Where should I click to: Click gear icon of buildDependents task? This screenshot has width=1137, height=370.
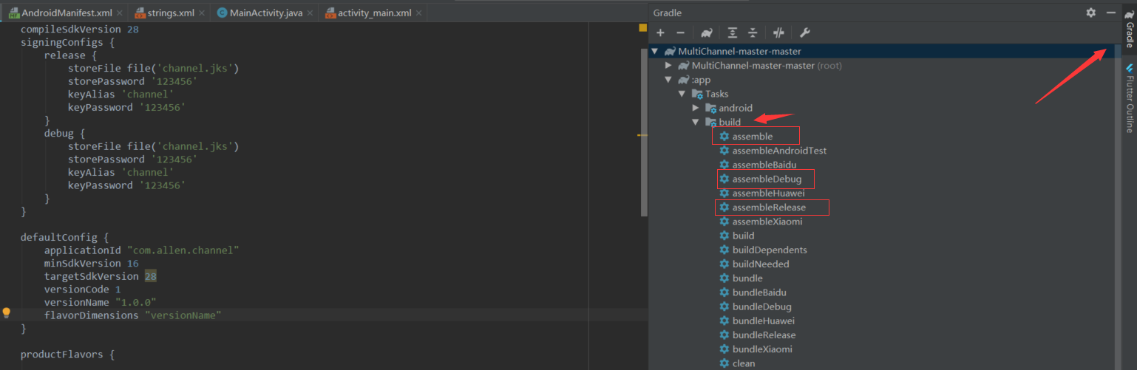724,250
